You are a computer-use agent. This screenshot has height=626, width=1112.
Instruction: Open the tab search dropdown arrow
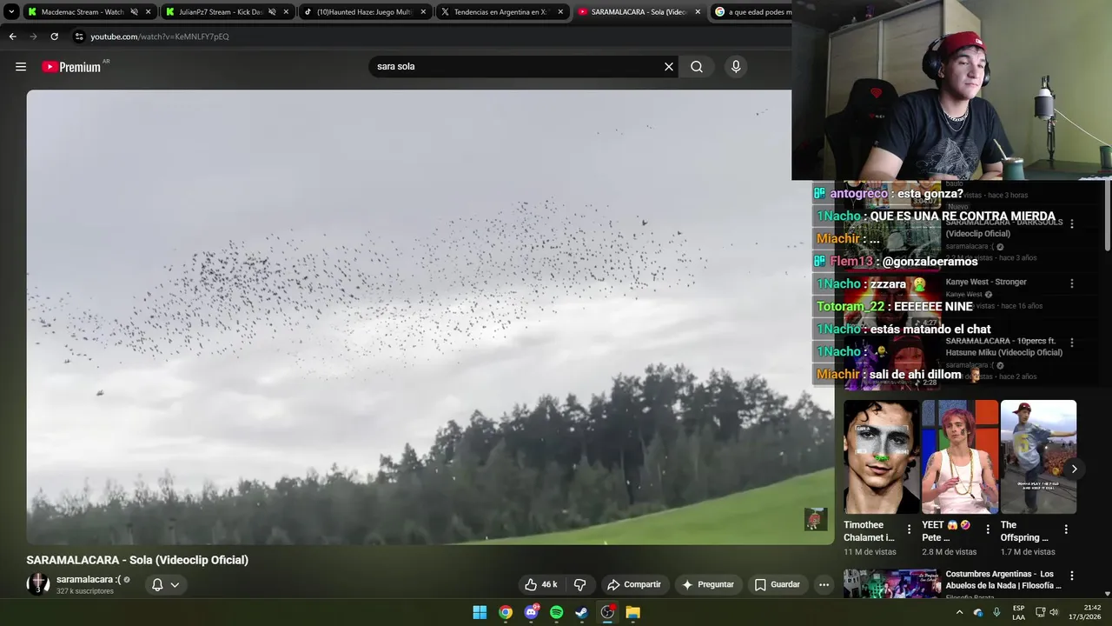click(x=11, y=12)
